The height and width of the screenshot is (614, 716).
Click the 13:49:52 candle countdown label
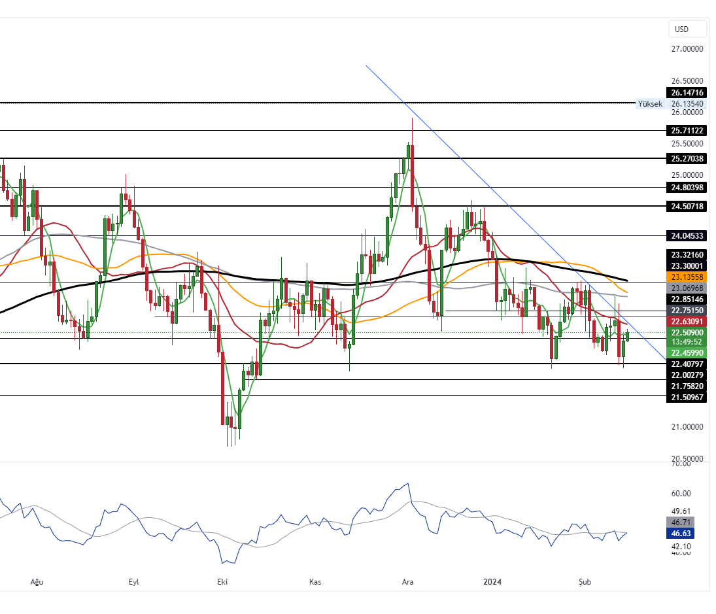(x=687, y=342)
